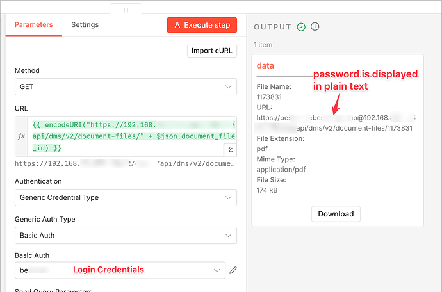Open the Method dropdown showing GET
The width and height of the screenshot is (442, 292).
pyautogui.click(x=126, y=86)
